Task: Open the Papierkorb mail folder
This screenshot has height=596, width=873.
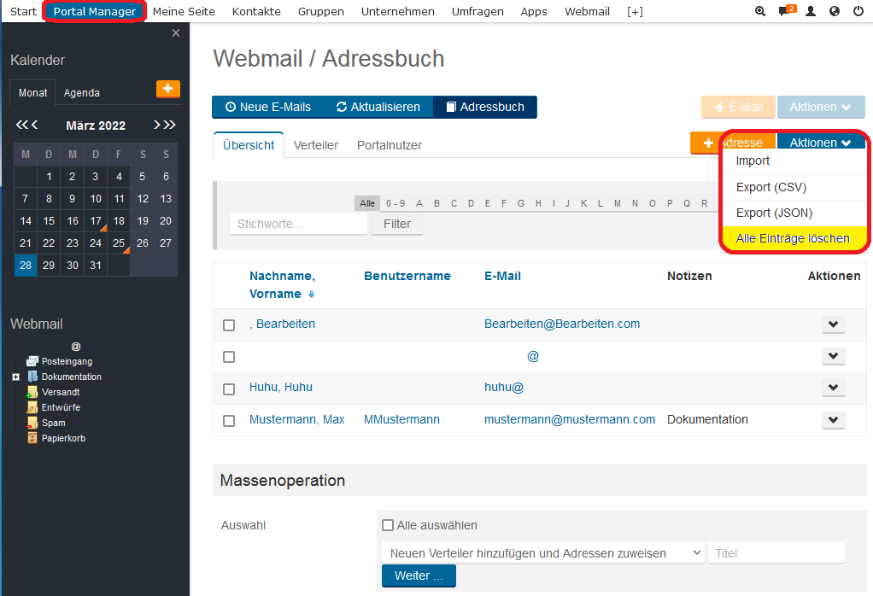Action: pos(63,439)
